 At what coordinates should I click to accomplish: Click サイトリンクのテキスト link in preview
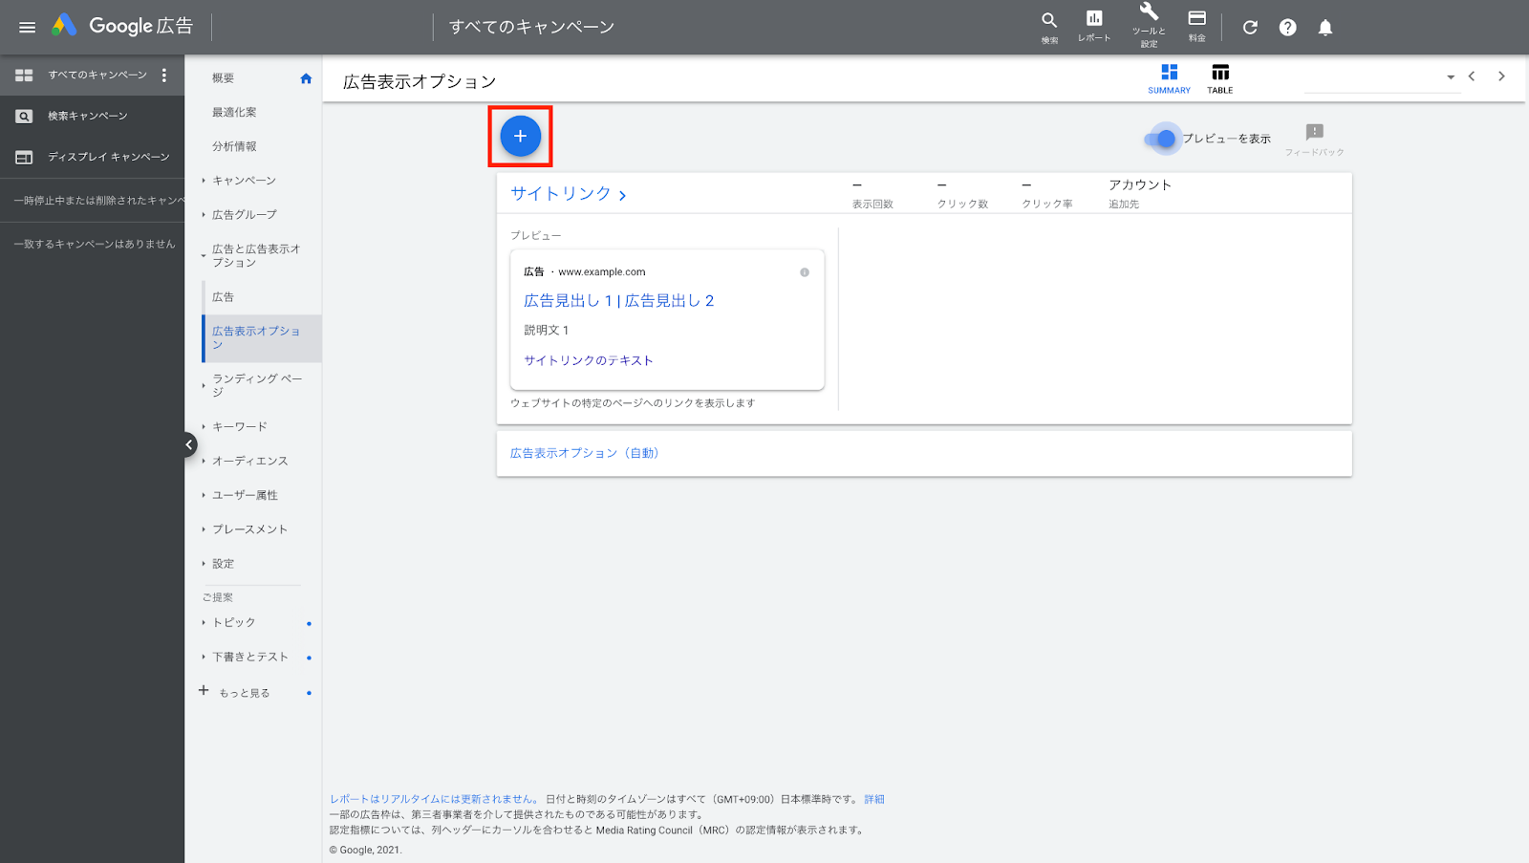pos(589,360)
